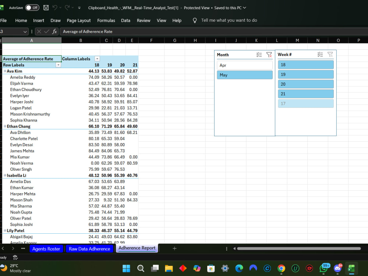Click the Undo arrow icon
Image resolution: width=368 pixels, height=276 pixels.
pyautogui.click(x=55, y=8)
